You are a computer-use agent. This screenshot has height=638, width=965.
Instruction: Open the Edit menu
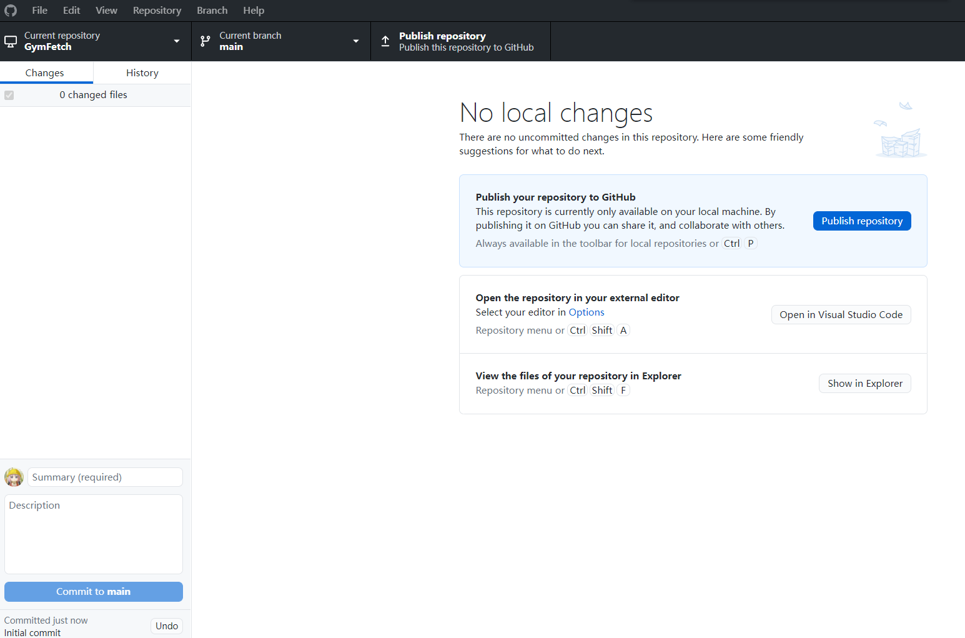click(72, 11)
